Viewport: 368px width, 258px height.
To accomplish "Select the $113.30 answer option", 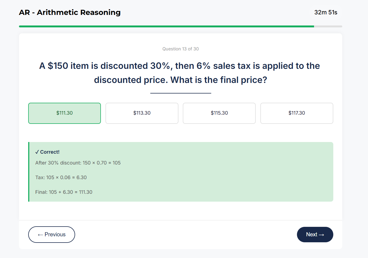I will 142,113.
